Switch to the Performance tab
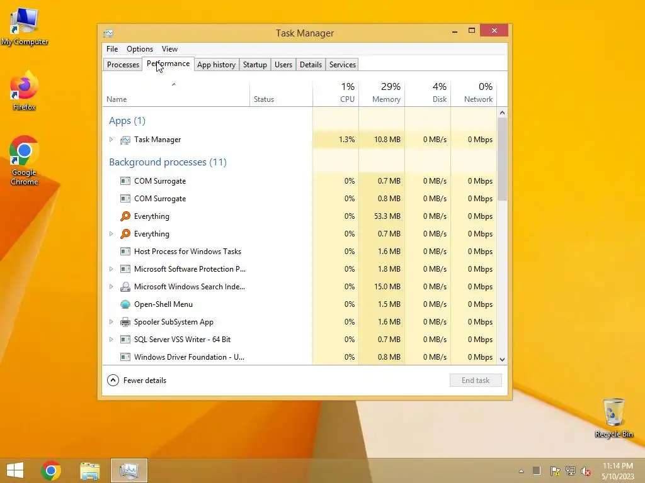The height and width of the screenshot is (483, 645). [168, 64]
